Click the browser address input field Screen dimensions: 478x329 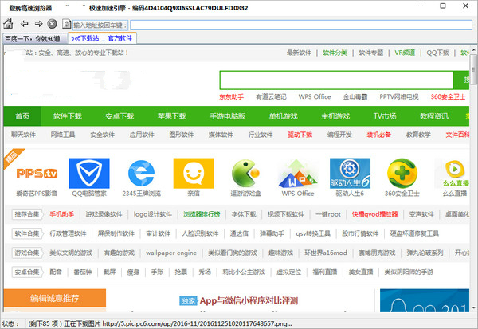click(301, 25)
